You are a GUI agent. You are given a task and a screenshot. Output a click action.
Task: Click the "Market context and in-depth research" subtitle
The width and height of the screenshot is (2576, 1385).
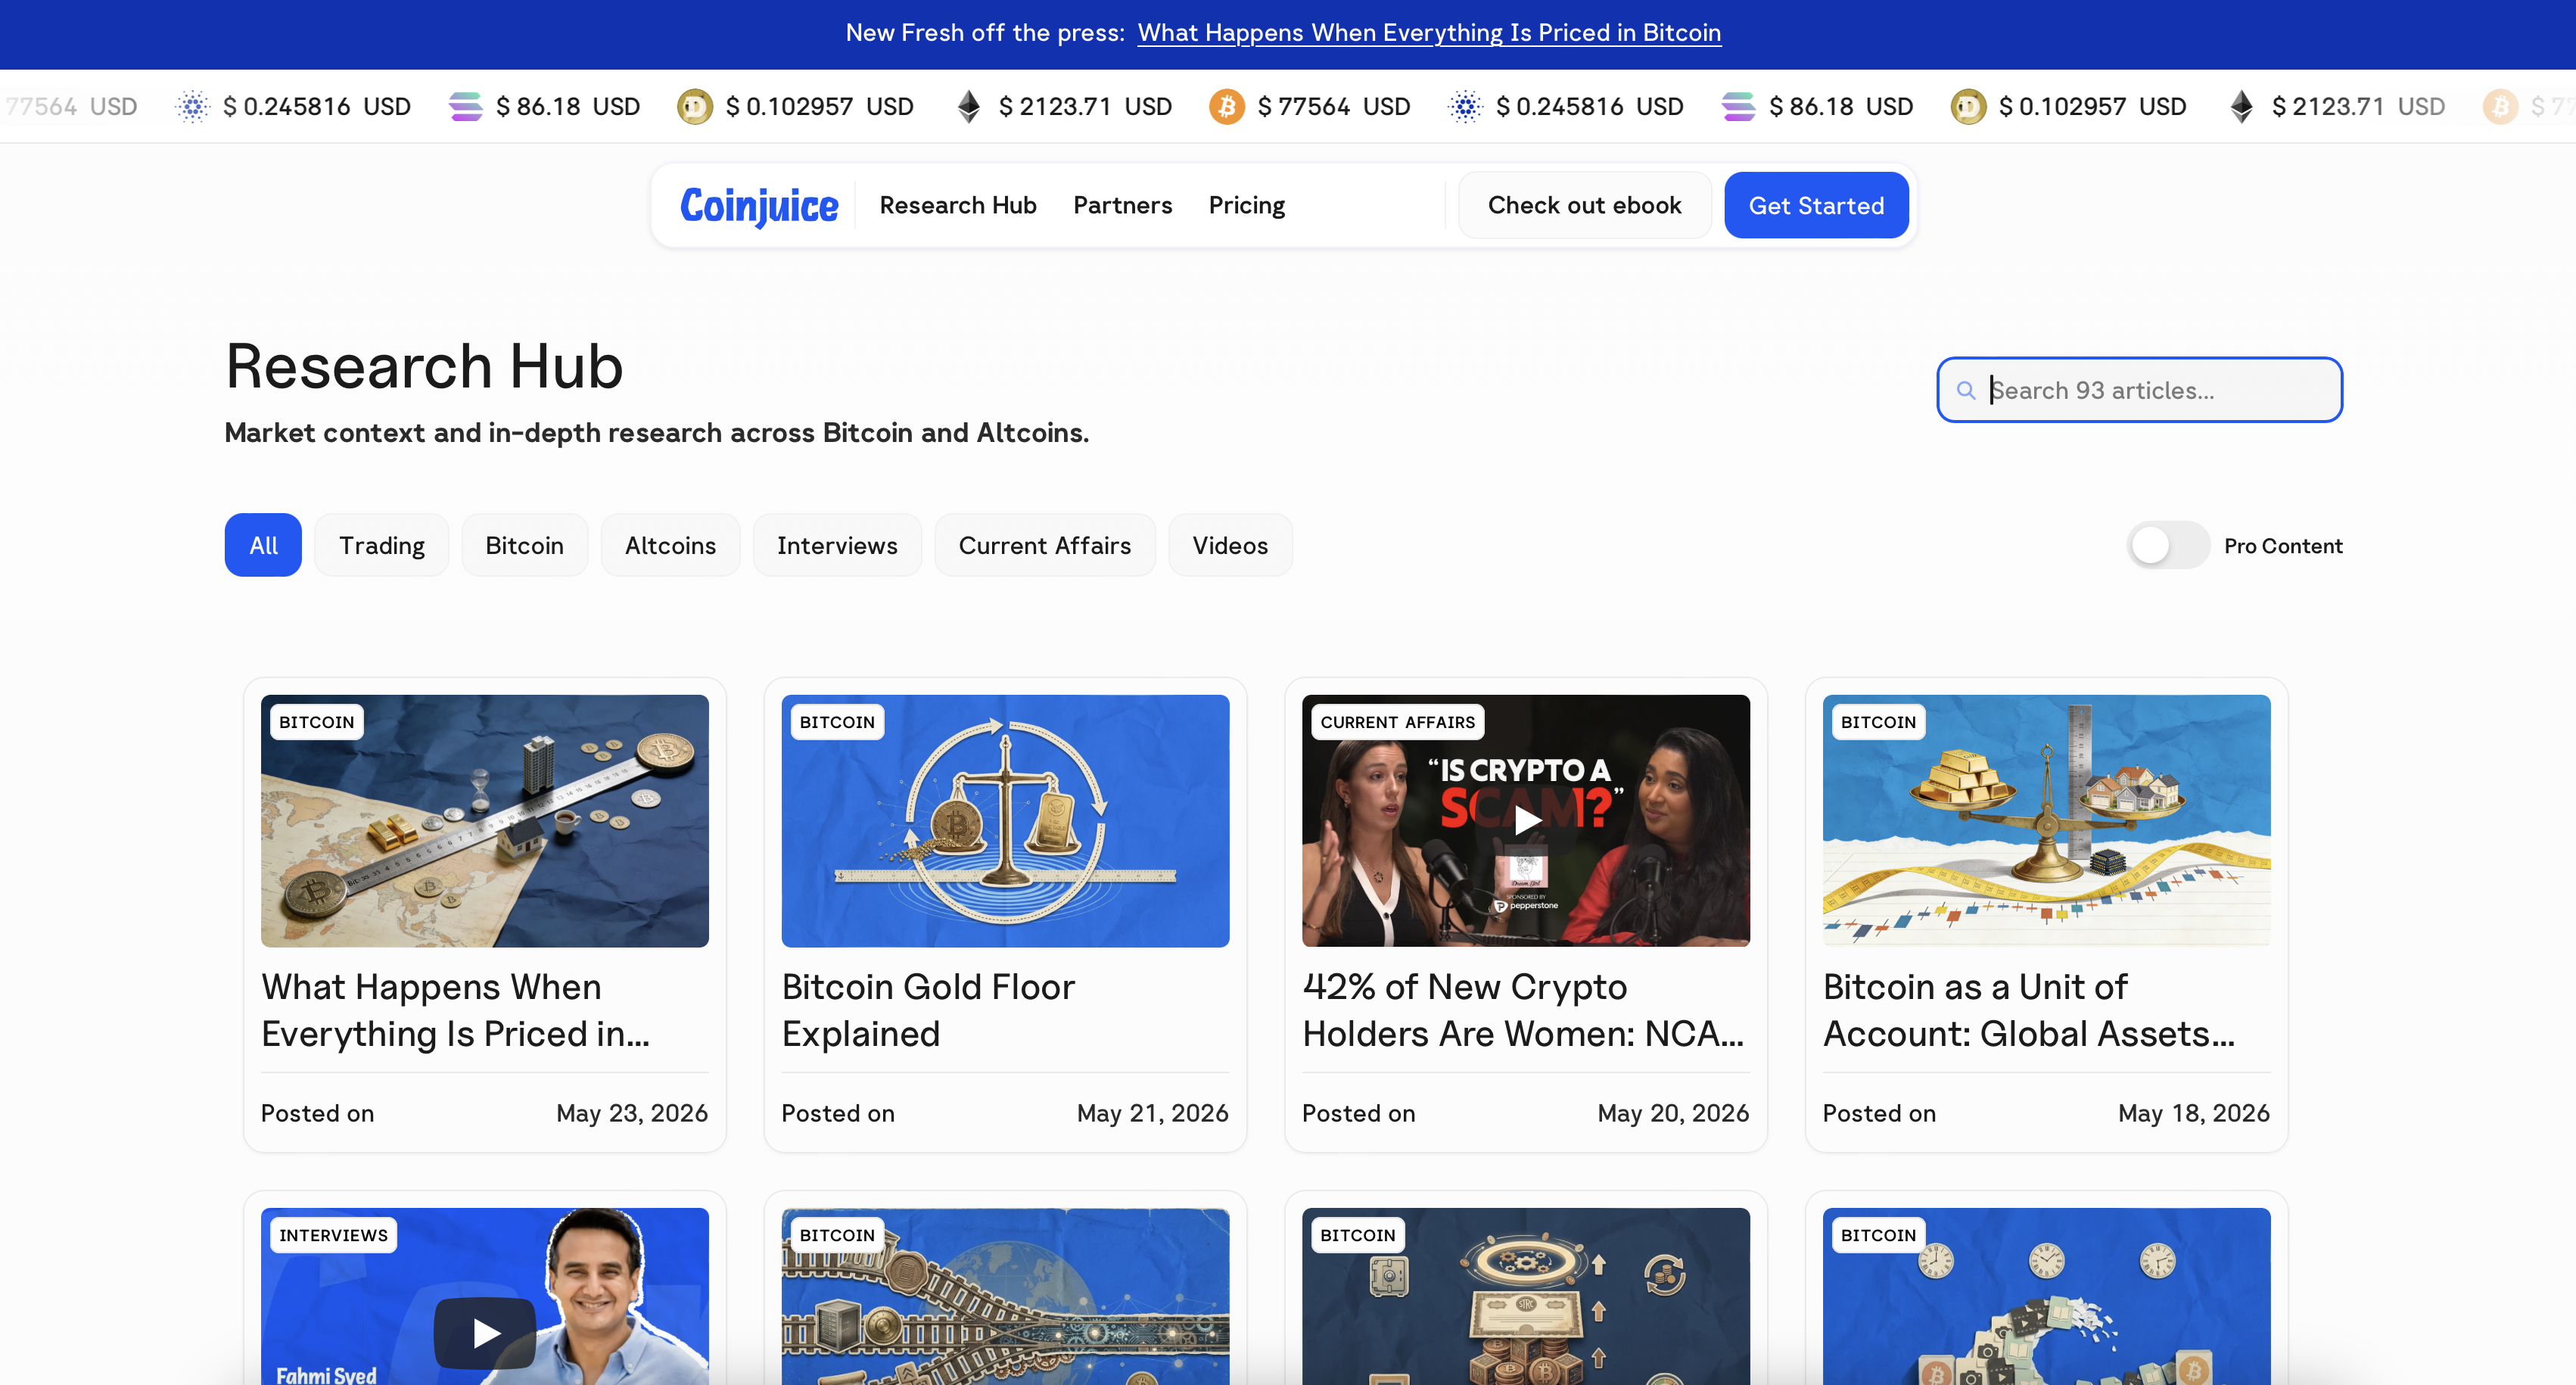656,433
